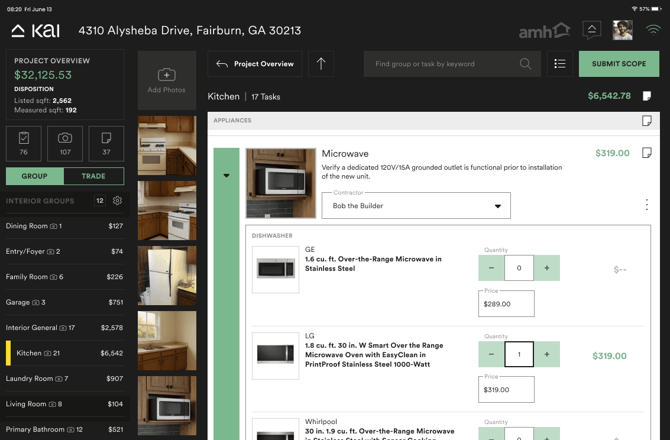Select the Living Room group
The image size is (670, 440).
pyautogui.click(x=64, y=404)
